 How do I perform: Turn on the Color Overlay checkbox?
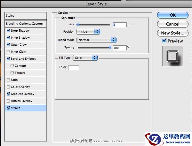pos(8,87)
